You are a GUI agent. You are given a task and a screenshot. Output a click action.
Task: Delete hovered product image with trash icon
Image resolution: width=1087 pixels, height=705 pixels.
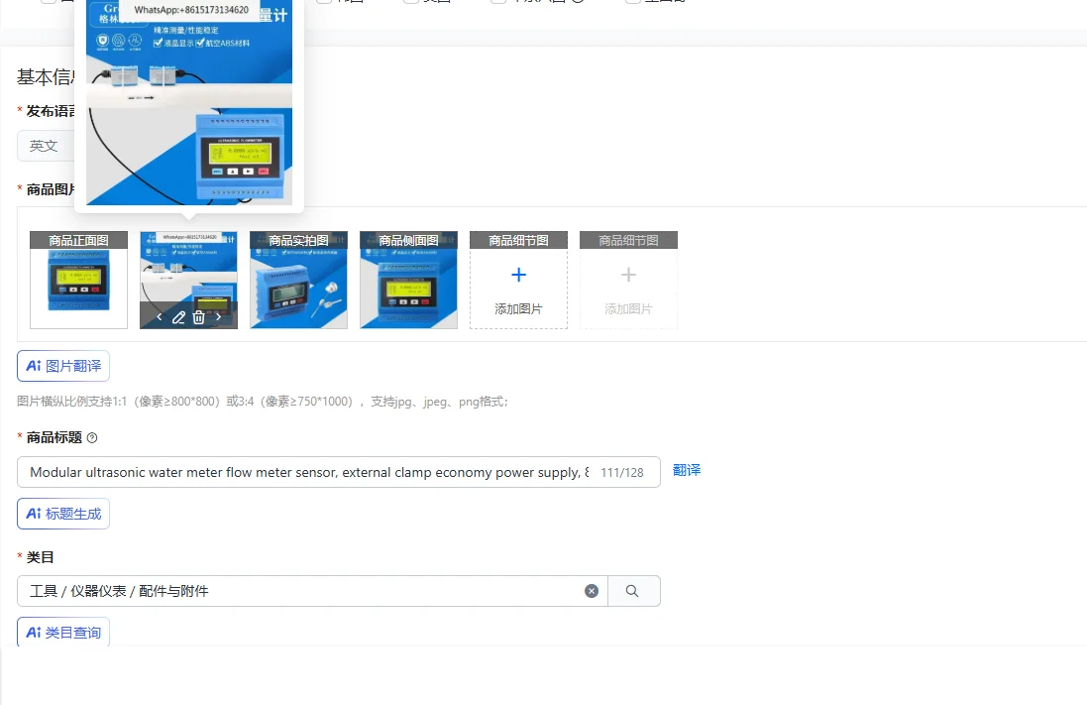[199, 317]
